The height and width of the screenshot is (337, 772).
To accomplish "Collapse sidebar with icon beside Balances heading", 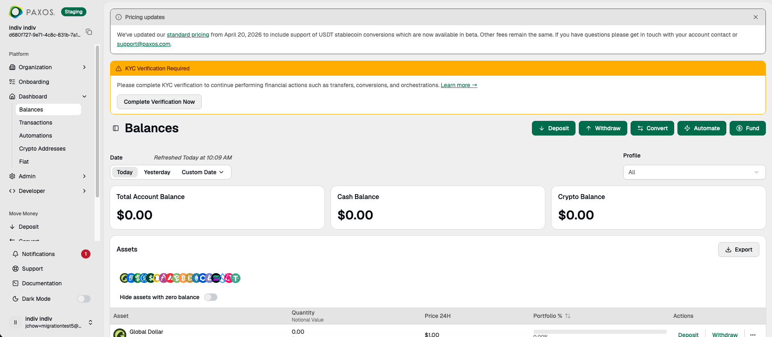I will point(116,128).
